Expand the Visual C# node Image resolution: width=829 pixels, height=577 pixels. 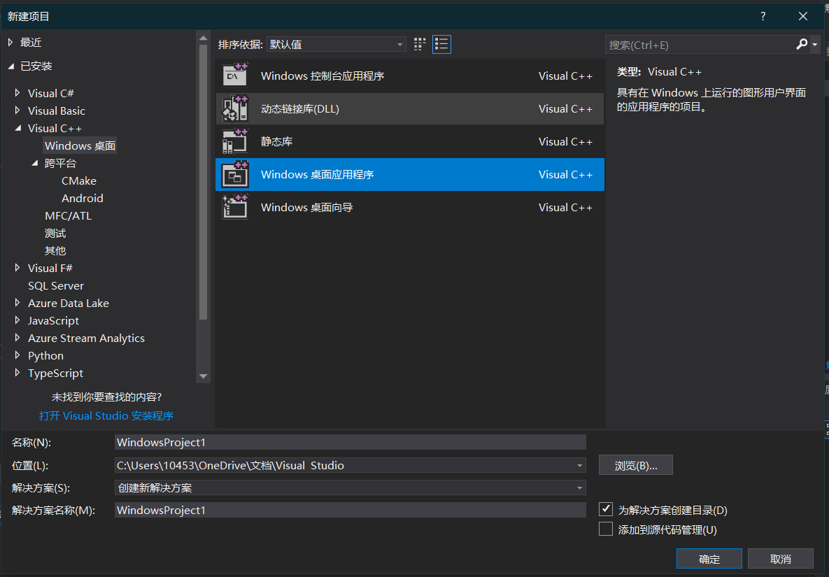[x=17, y=93]
